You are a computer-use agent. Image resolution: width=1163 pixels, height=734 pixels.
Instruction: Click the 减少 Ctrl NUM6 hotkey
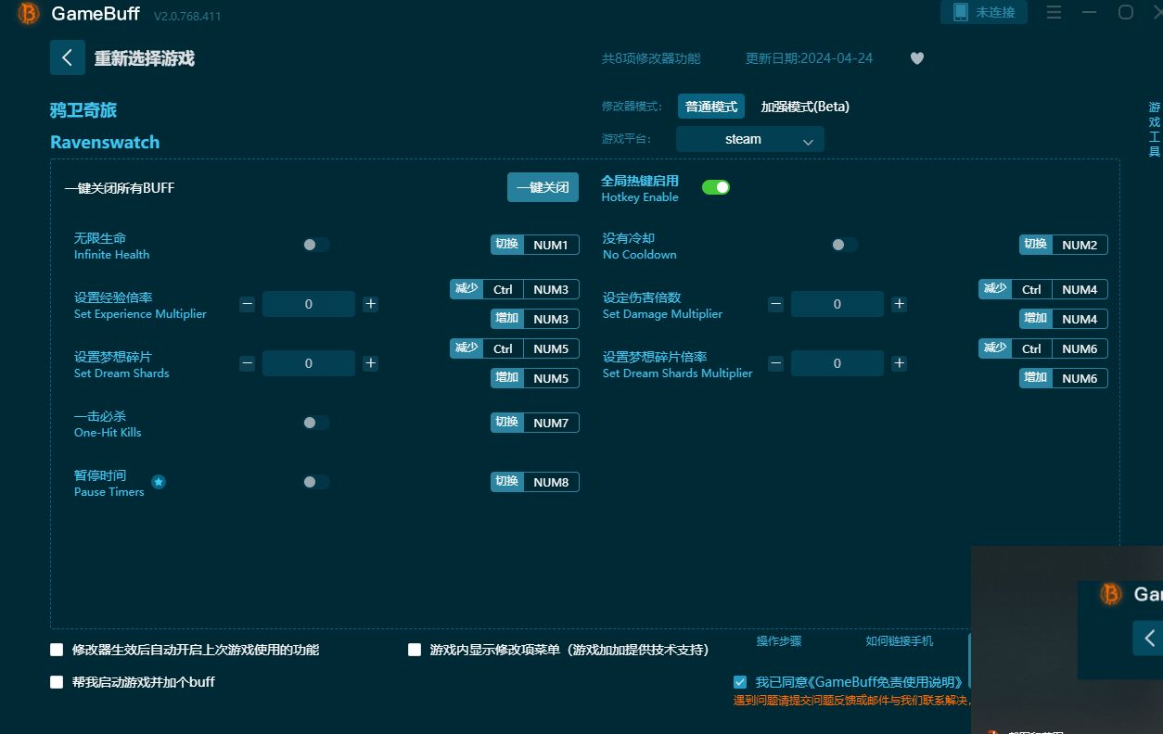pos(1043,348)
